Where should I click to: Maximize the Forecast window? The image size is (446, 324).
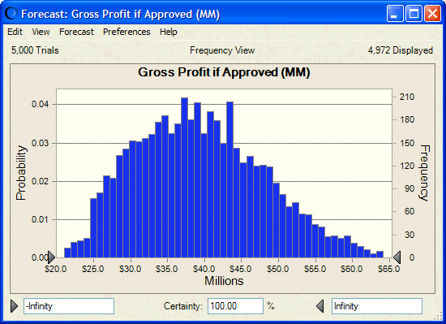click(414, 13)
